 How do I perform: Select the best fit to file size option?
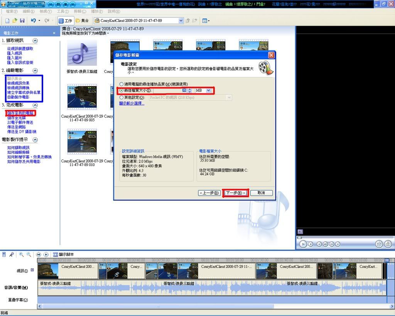click(x=122, y=90)
